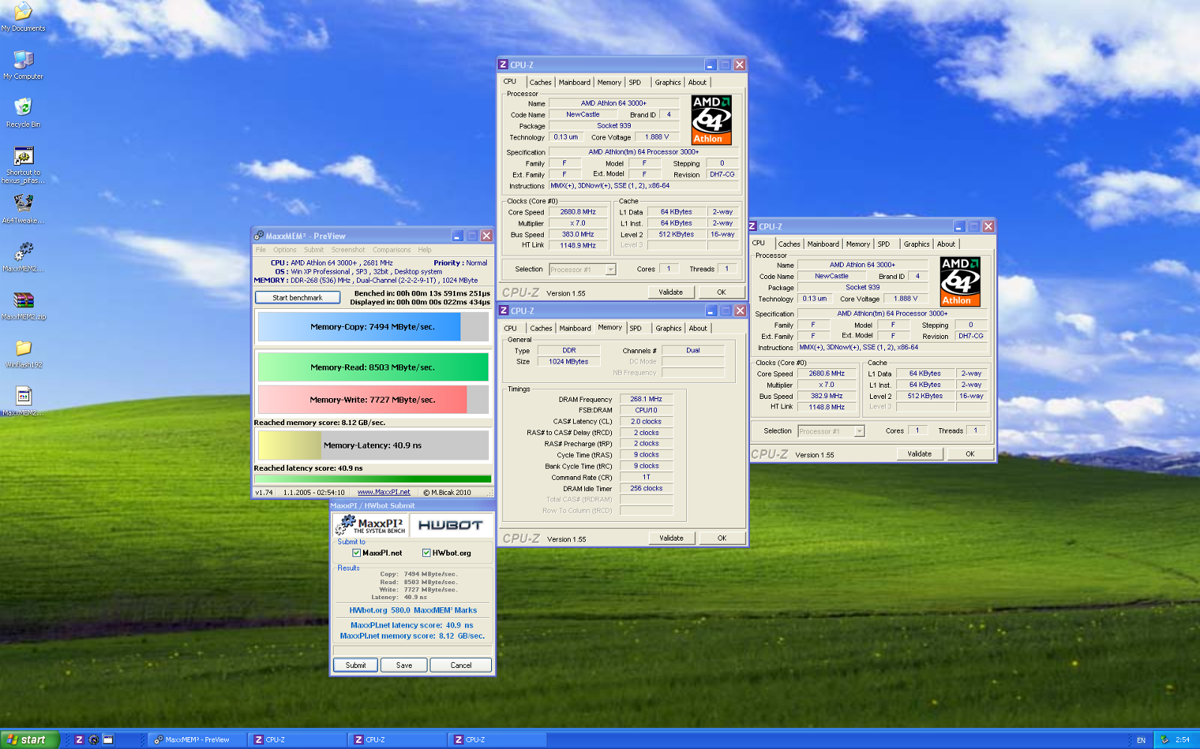The height and width of the screenshot is (749, 1200).
Task: Expand Processor #1 selection dropdown in top CPU-Z
Action: coord(610,269)
